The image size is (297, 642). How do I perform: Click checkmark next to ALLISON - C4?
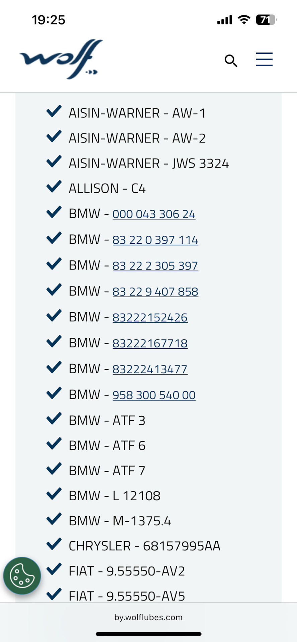pyautogui.click(x=54, y=187)
